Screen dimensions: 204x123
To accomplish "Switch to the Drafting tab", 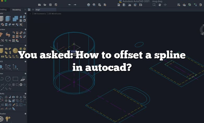I will pyautogui.click(x=3, y=10).
